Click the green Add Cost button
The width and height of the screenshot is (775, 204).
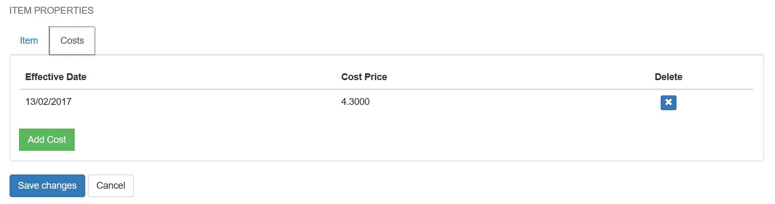coord(47,140)
